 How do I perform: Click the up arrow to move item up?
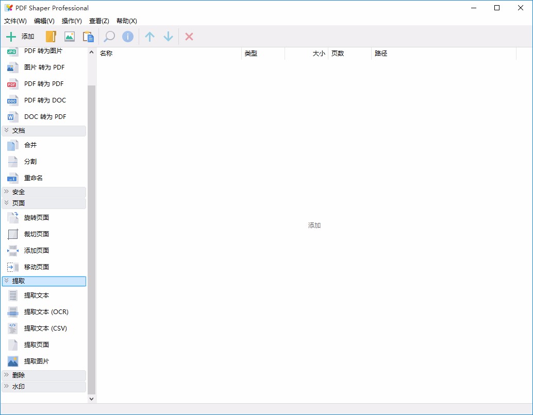coord(149,36)
